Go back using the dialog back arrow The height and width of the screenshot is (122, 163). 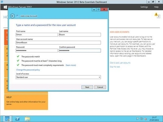click(12, 16)
